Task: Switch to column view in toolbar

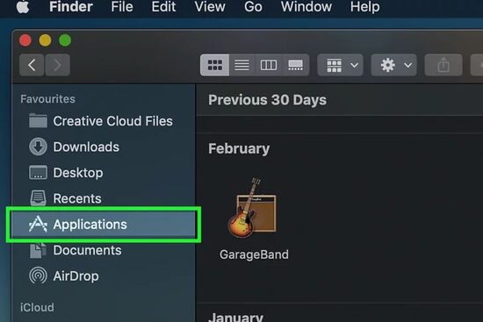Action: [269, 65]
